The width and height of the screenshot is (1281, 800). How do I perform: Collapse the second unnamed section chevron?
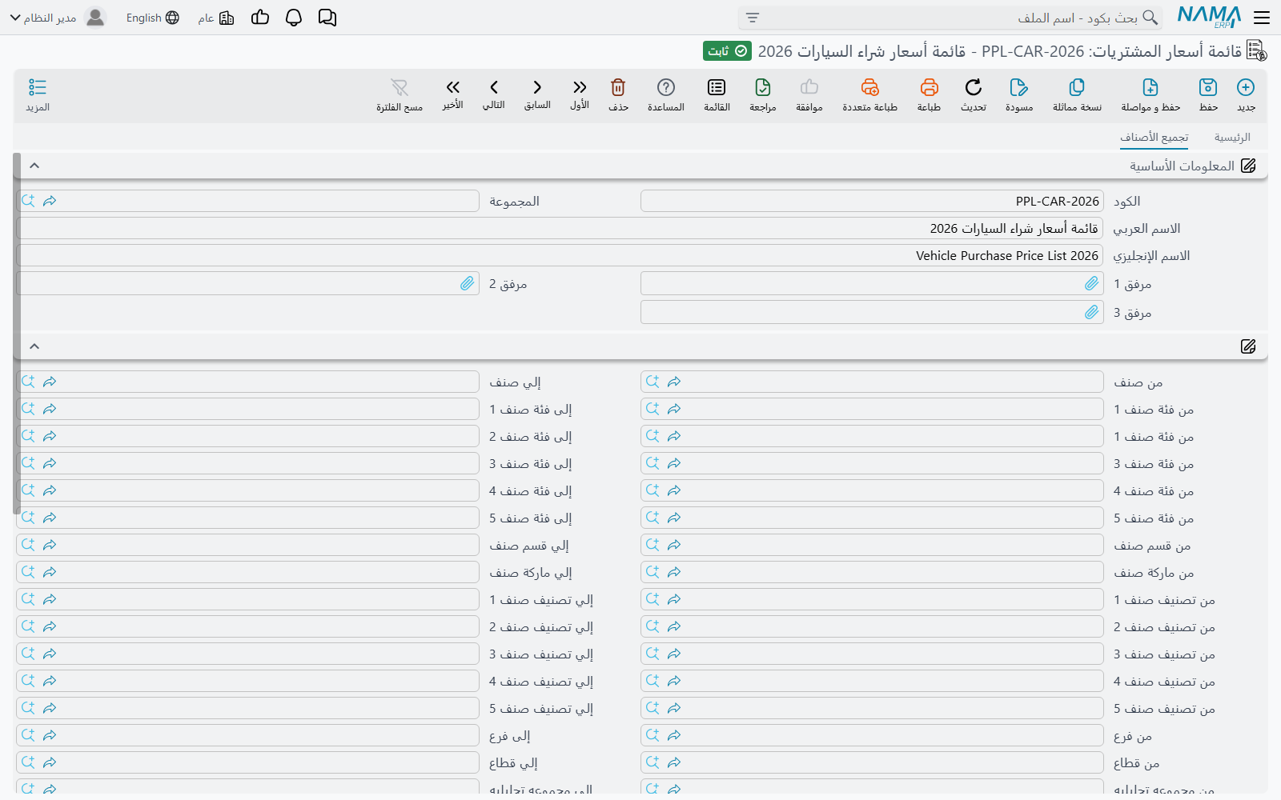pos(34,346)
